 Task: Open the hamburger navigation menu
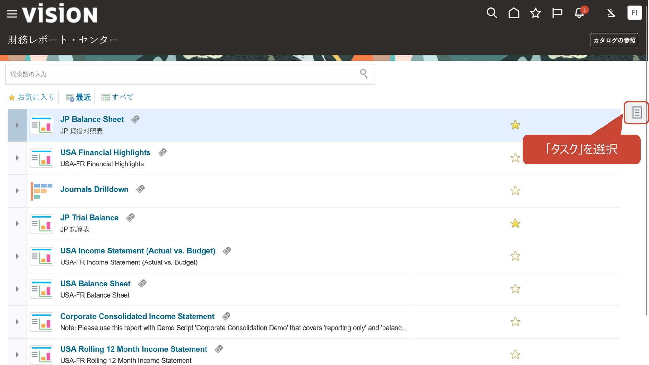12,14
